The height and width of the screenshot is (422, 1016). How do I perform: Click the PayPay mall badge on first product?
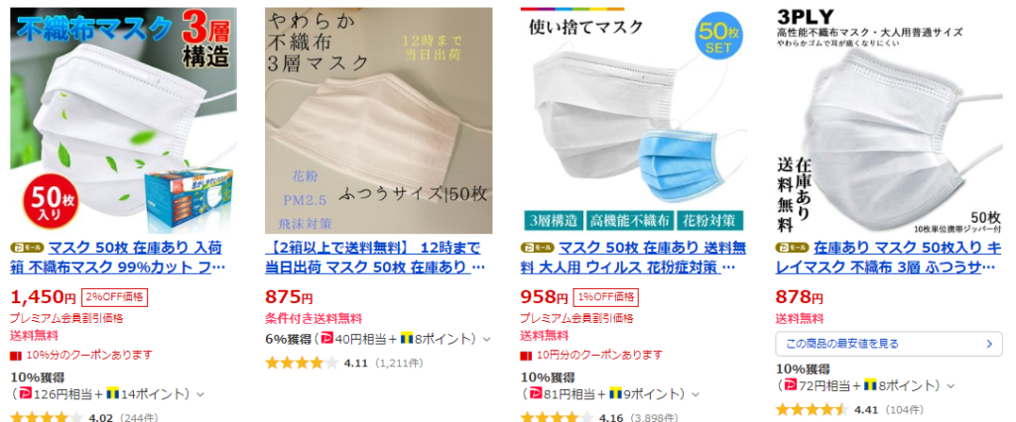pyautogui.click(x=27, y=248)
